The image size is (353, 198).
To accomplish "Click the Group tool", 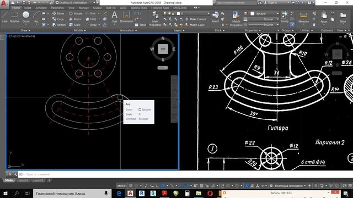I will click(285, 17).
